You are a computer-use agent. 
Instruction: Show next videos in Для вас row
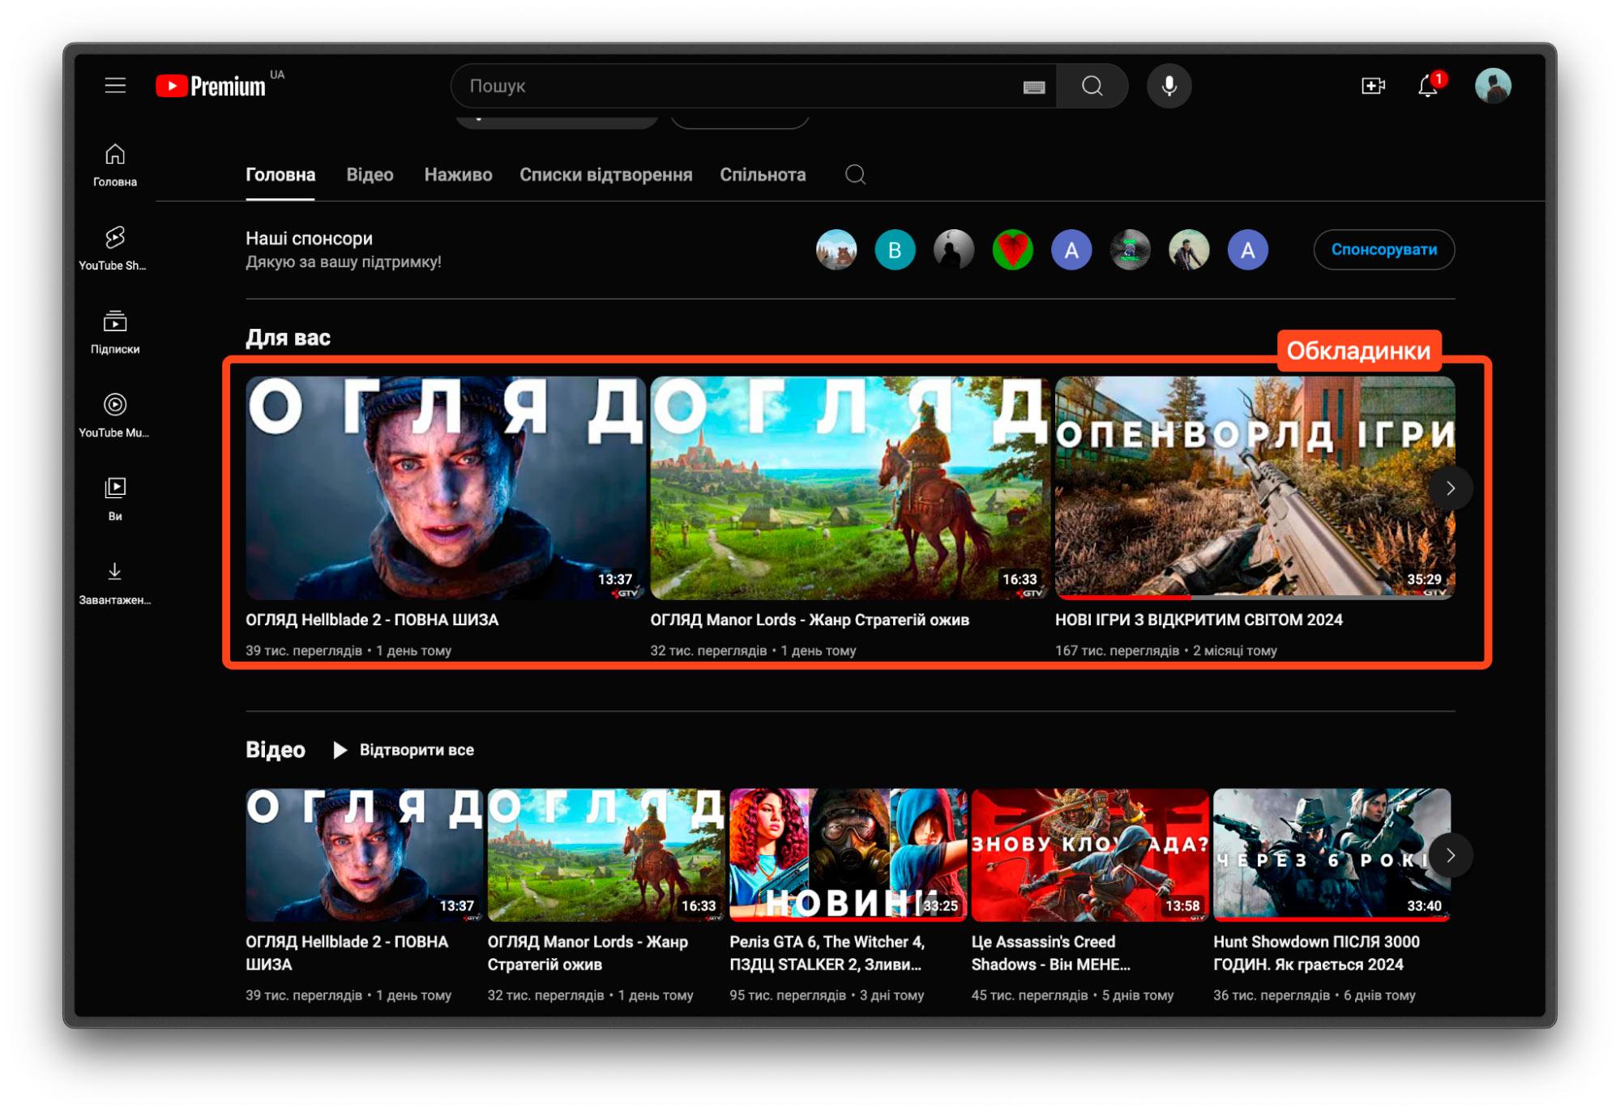tap(1450, 488)
